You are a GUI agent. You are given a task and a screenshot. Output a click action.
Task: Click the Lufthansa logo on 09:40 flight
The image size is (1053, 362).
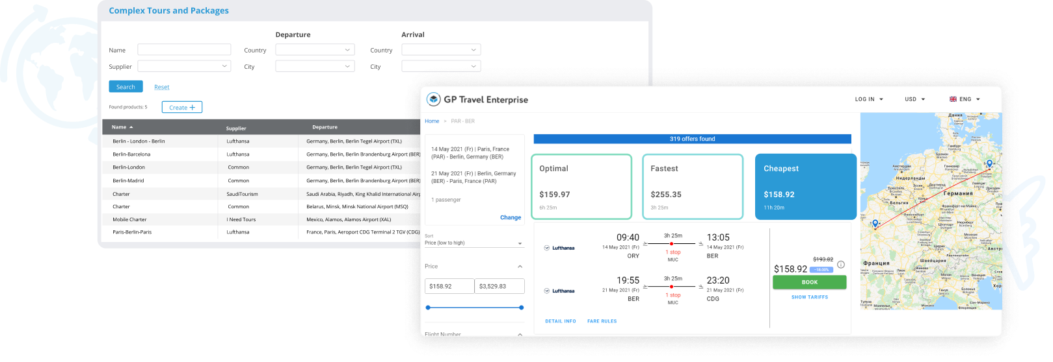[559, 248]
